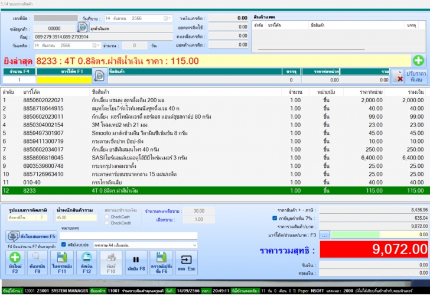Select CheckCredit radio option

(x=107, y=223)
